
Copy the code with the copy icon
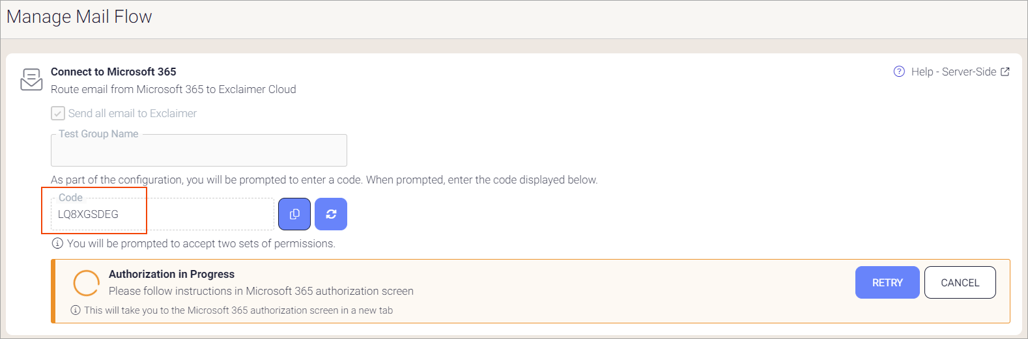294,214
